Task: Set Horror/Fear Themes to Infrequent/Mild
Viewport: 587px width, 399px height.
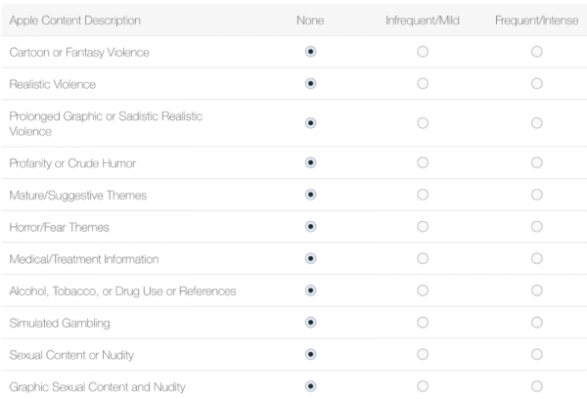Action: click(423, 227)
